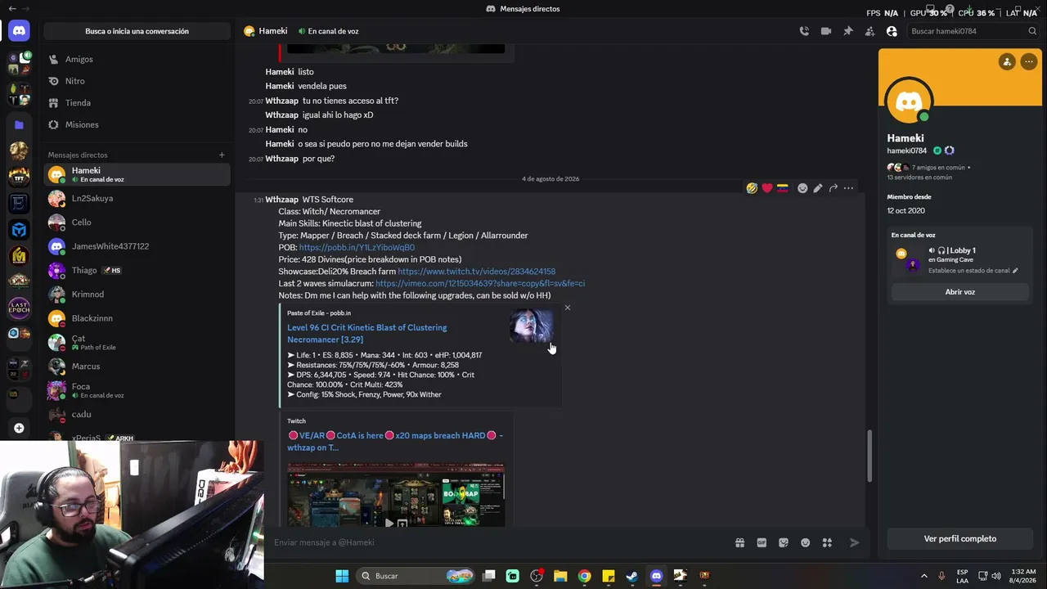The height and width of the screenshot is (589, 1047).
Task: Show hidden system tray icons
Action: click(924, 576)
